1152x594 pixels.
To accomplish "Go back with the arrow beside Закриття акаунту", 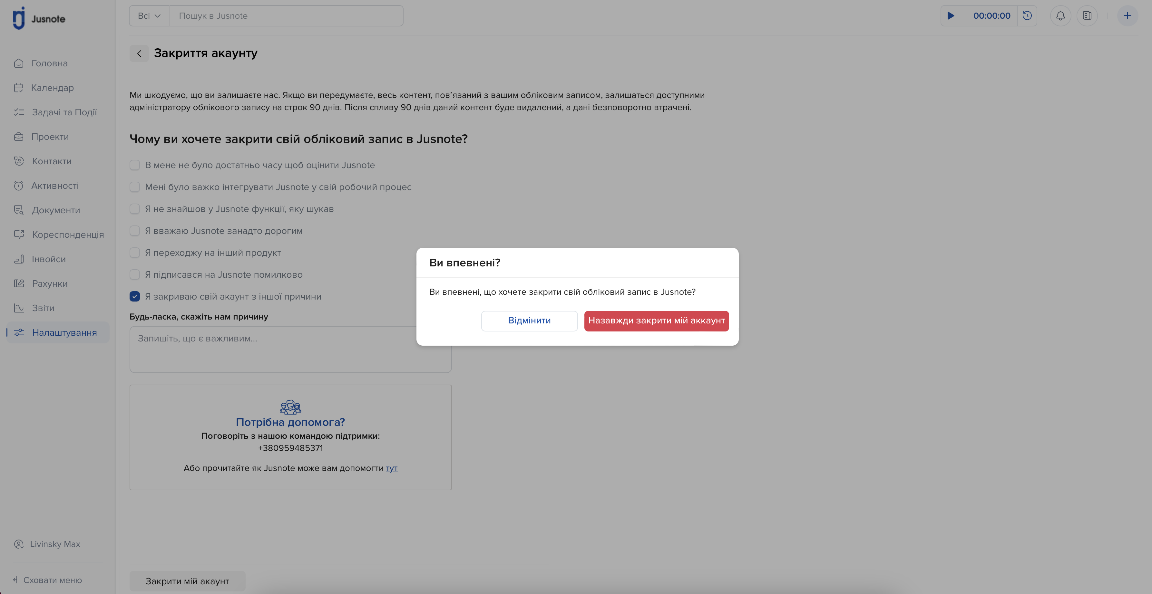I will (x=139, y=54).
